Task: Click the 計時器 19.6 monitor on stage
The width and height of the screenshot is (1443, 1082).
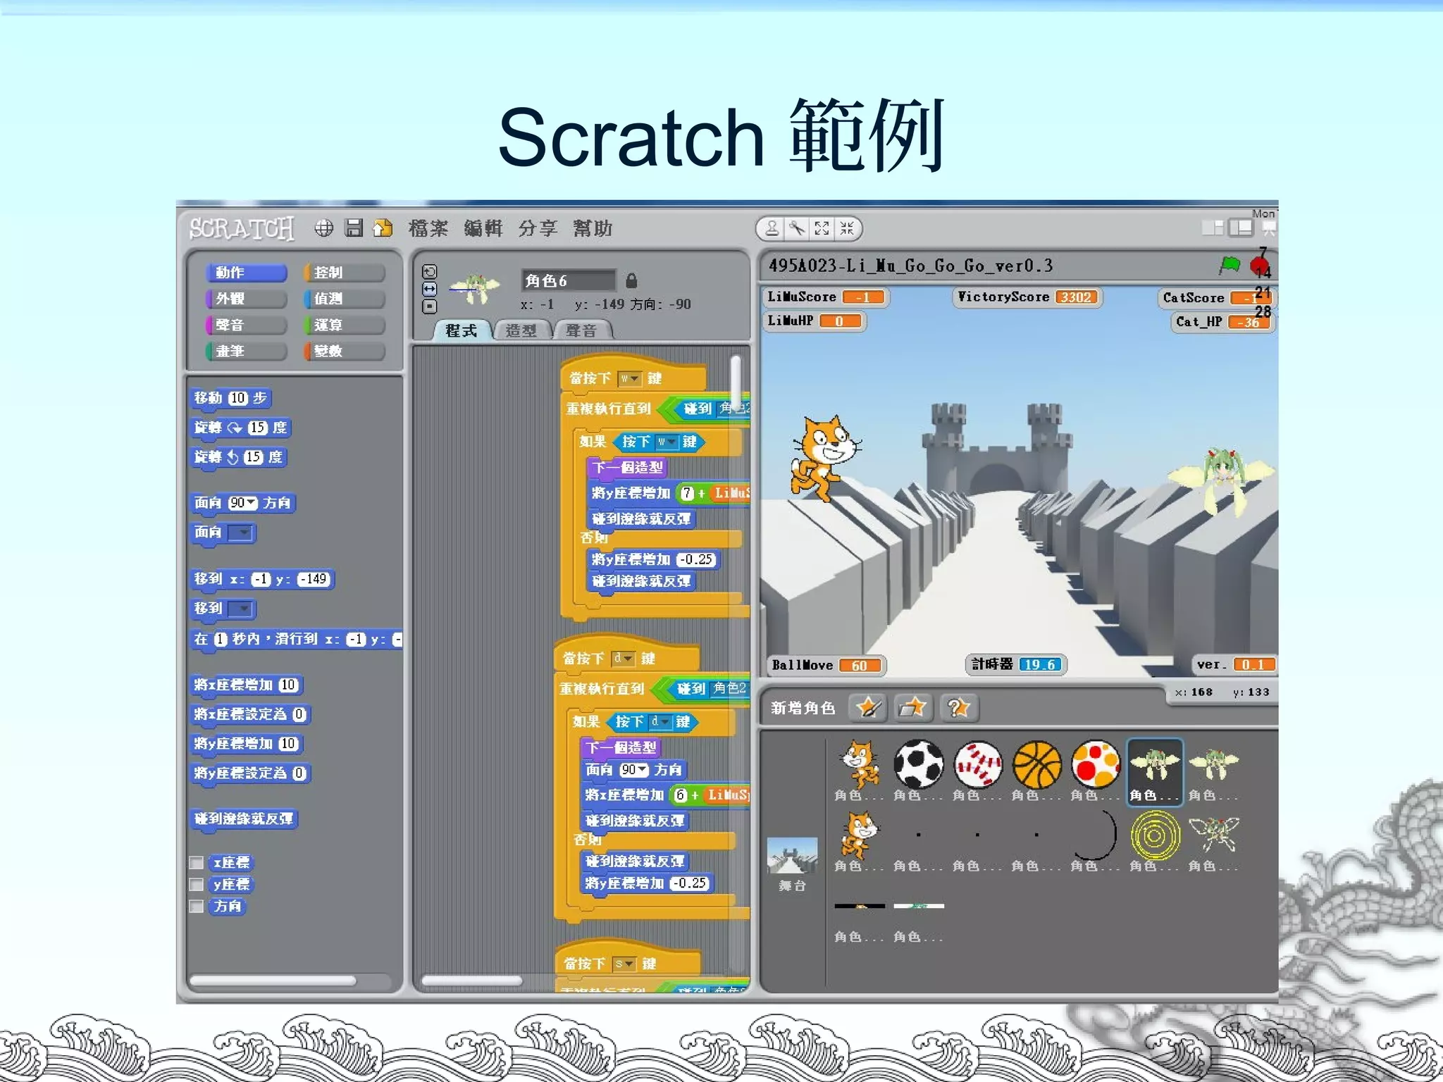Action: click(1015, 664)
